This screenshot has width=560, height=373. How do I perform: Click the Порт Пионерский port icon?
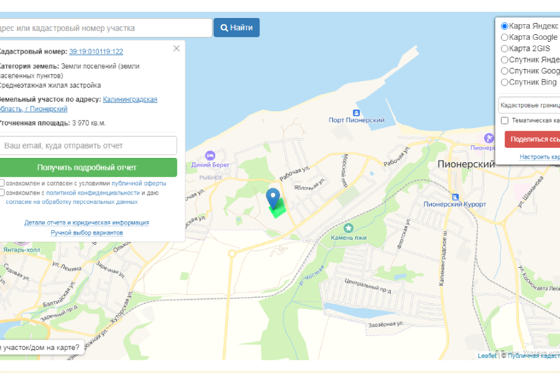point(356,113)
